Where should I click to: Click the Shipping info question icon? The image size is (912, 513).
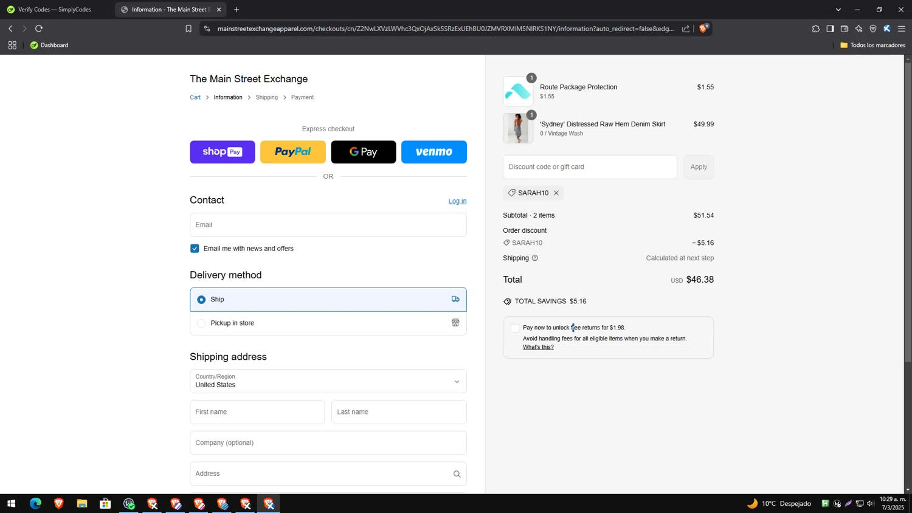(535, 258)
